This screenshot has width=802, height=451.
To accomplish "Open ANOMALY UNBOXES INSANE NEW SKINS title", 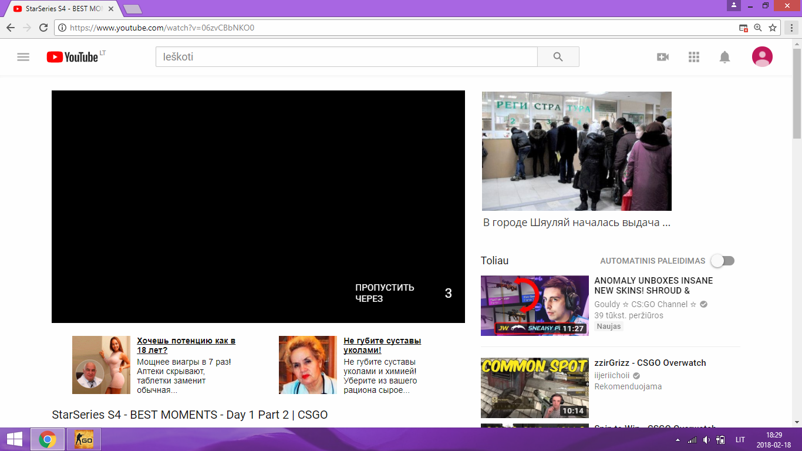I will (x=653, y=285).
